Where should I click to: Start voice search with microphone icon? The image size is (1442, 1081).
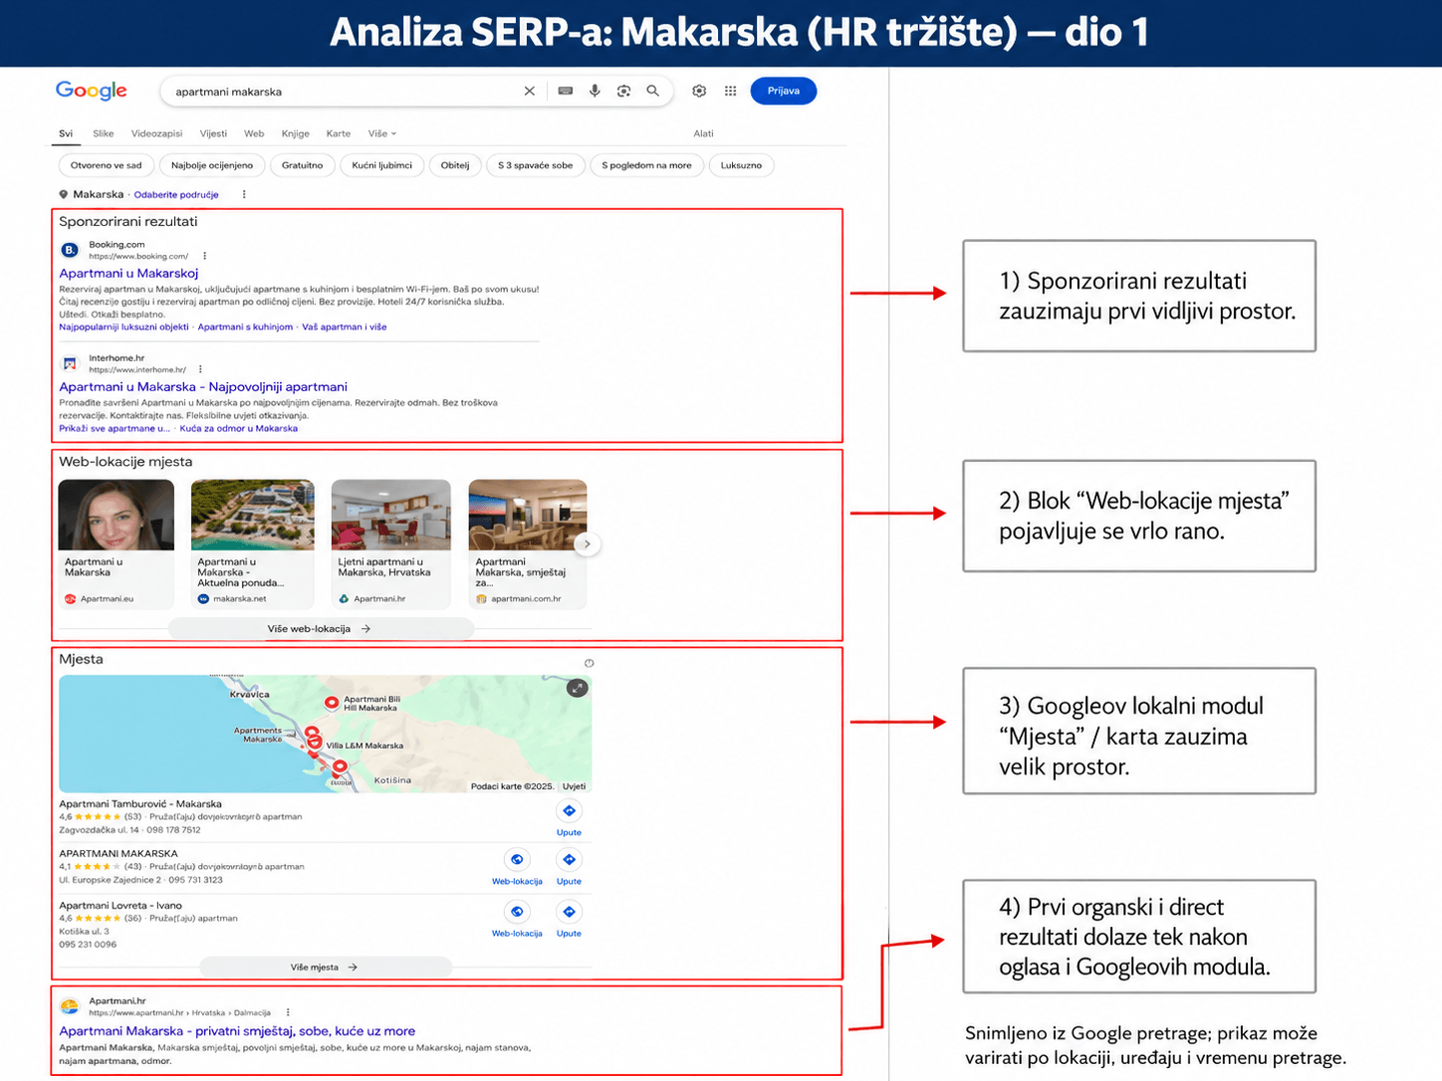click(x=595, y=91)
